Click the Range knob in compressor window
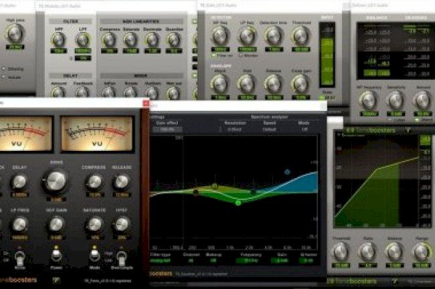Image resolution: width=435 pixels, height=289 pixels. pyautogui.click(x=422, y=252)
